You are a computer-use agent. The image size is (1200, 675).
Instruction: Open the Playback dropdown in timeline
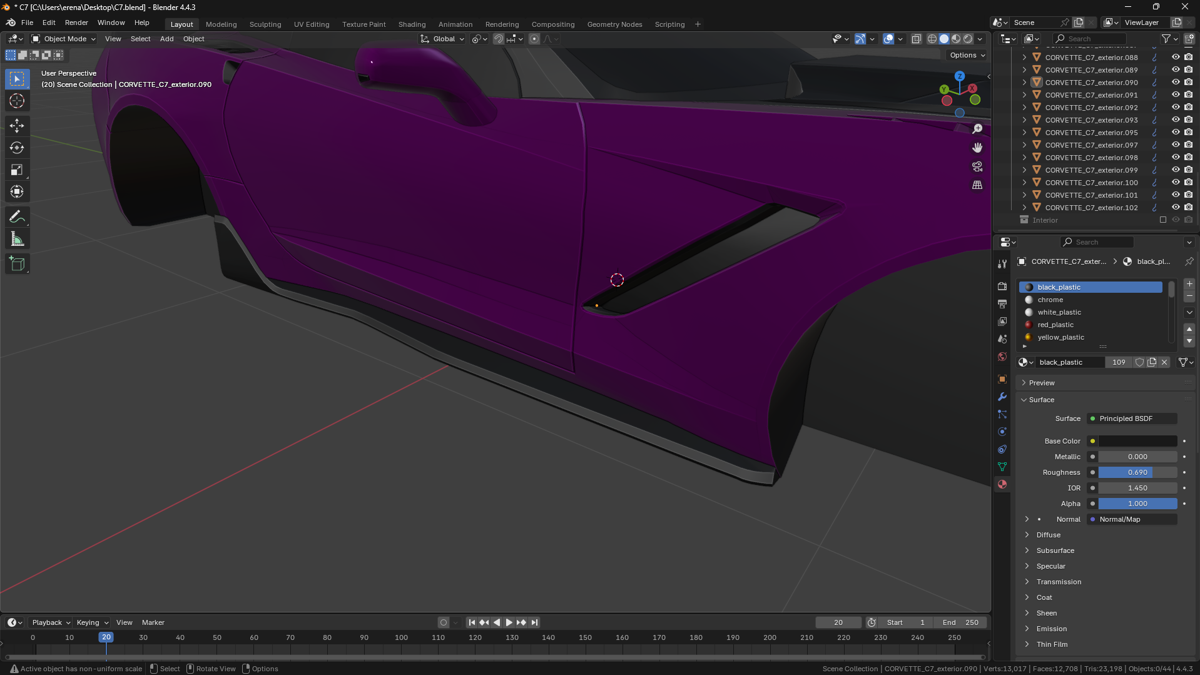pos(51,622)
